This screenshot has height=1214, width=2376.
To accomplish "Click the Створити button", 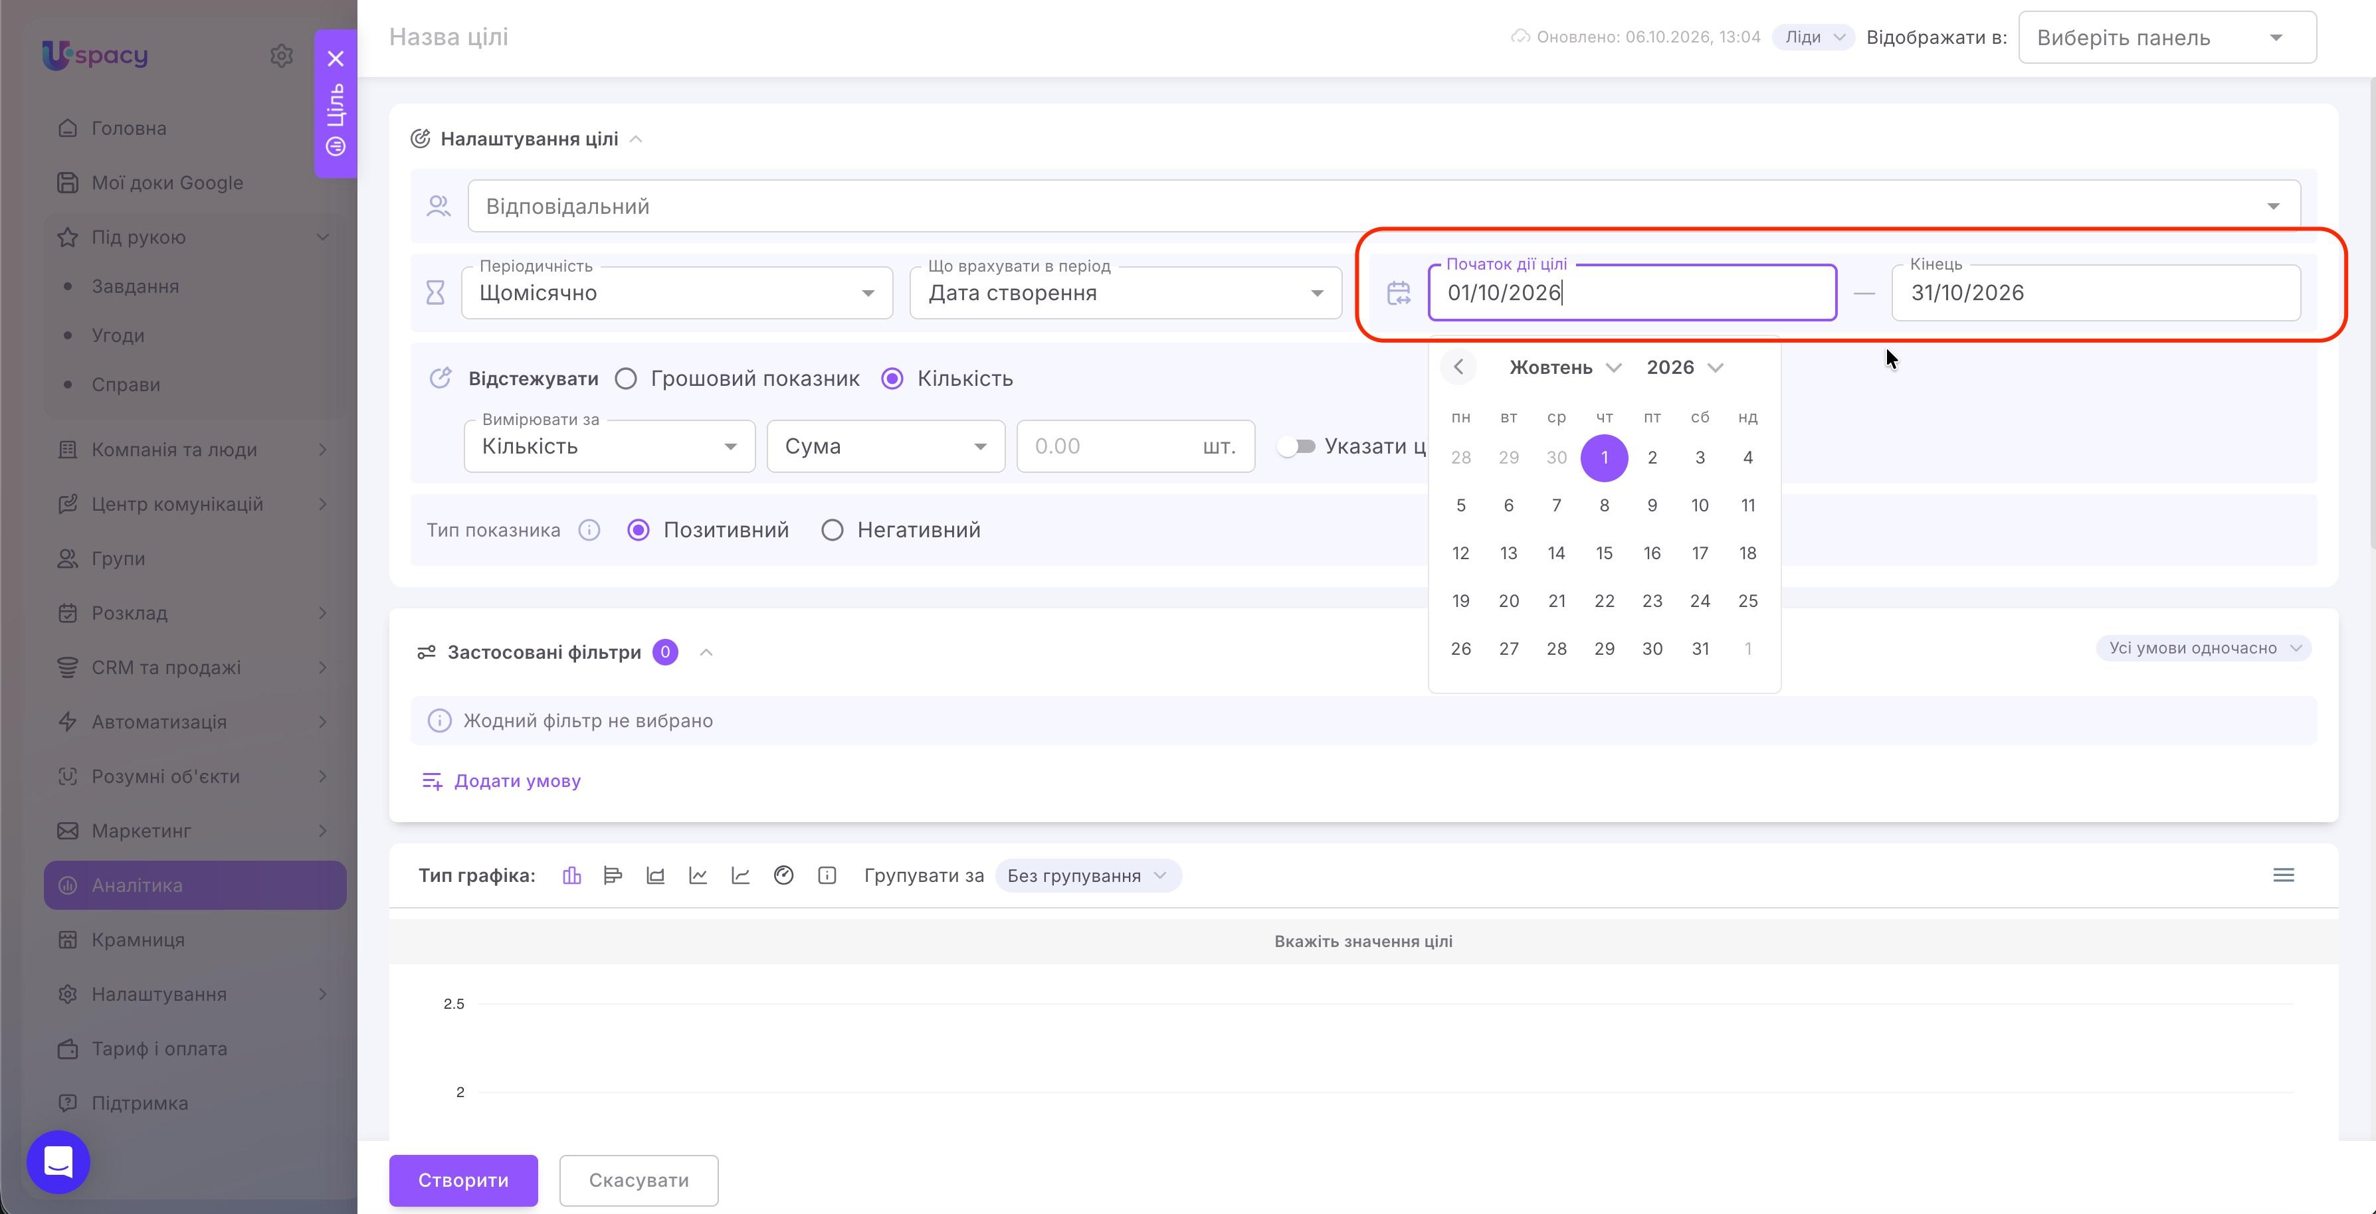I will 463,1180.
